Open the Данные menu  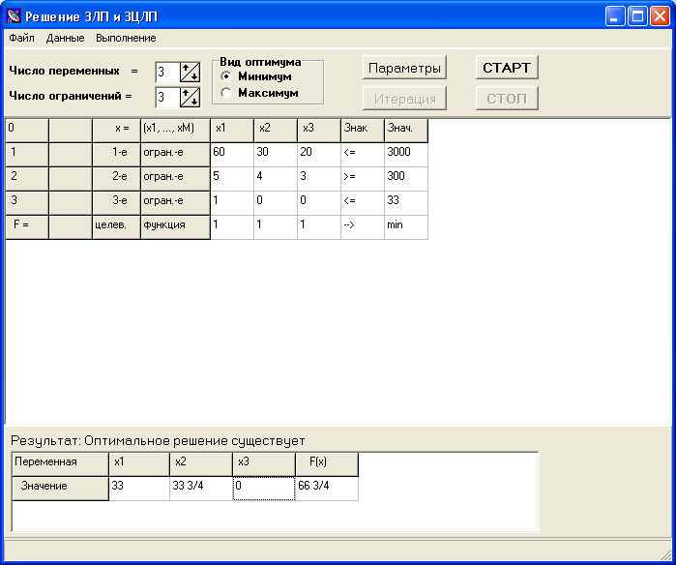pos(65,38)
